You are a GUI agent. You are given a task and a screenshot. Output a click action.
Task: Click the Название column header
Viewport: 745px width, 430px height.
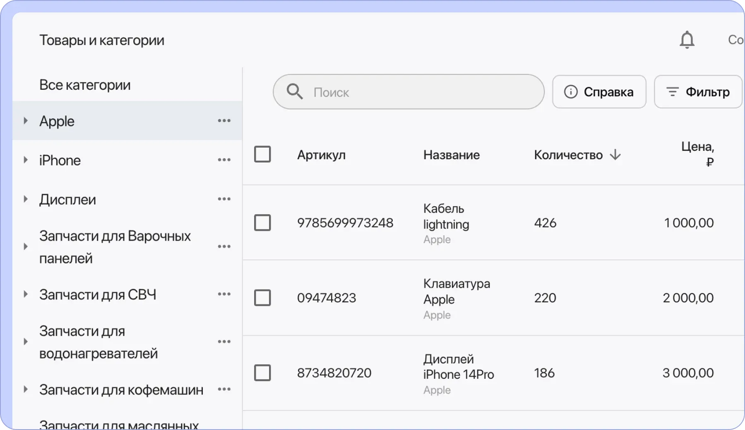452,155
